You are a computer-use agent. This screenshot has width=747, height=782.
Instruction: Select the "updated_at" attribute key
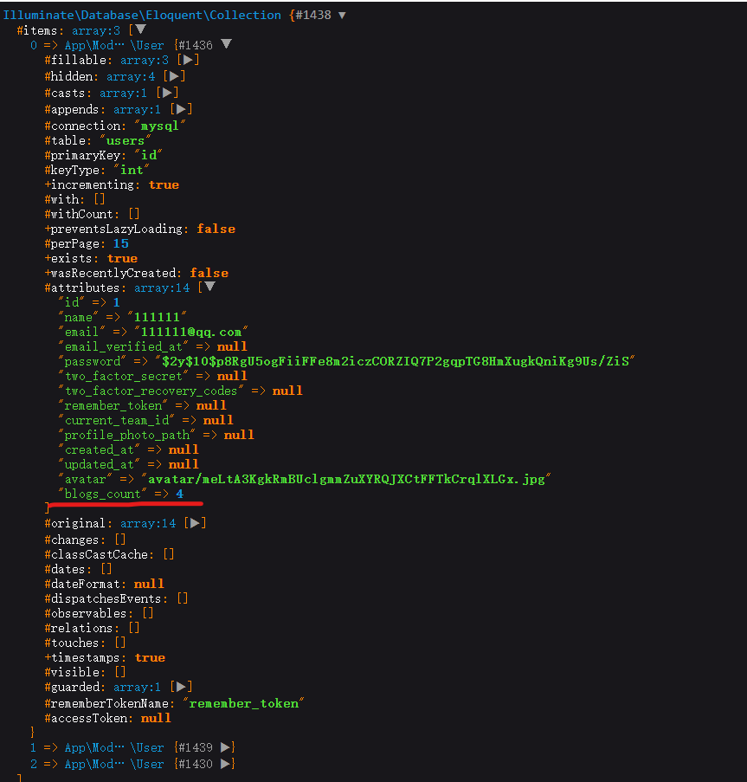[100, 464]
